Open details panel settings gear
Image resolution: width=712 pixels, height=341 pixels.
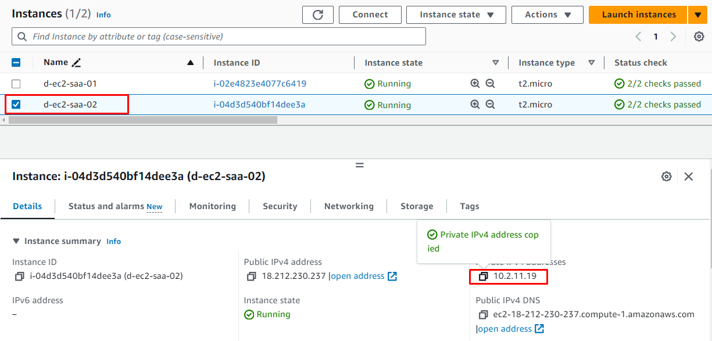click(667, 177)
